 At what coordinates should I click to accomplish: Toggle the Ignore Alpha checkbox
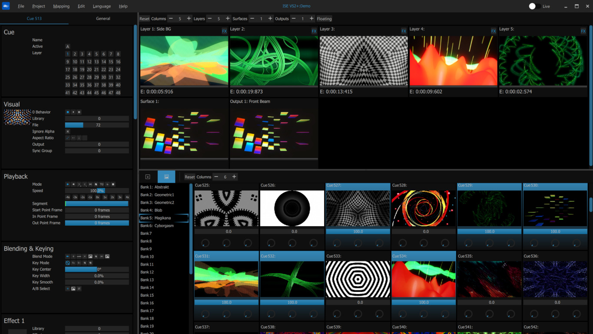click(68, 131)
